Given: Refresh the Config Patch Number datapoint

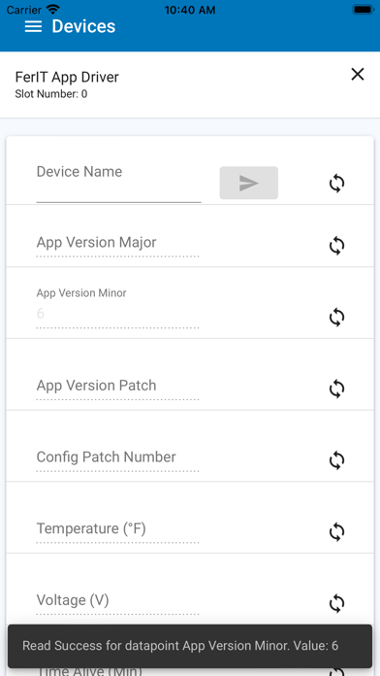Looking at the screenshot, I should click(337, 460).
